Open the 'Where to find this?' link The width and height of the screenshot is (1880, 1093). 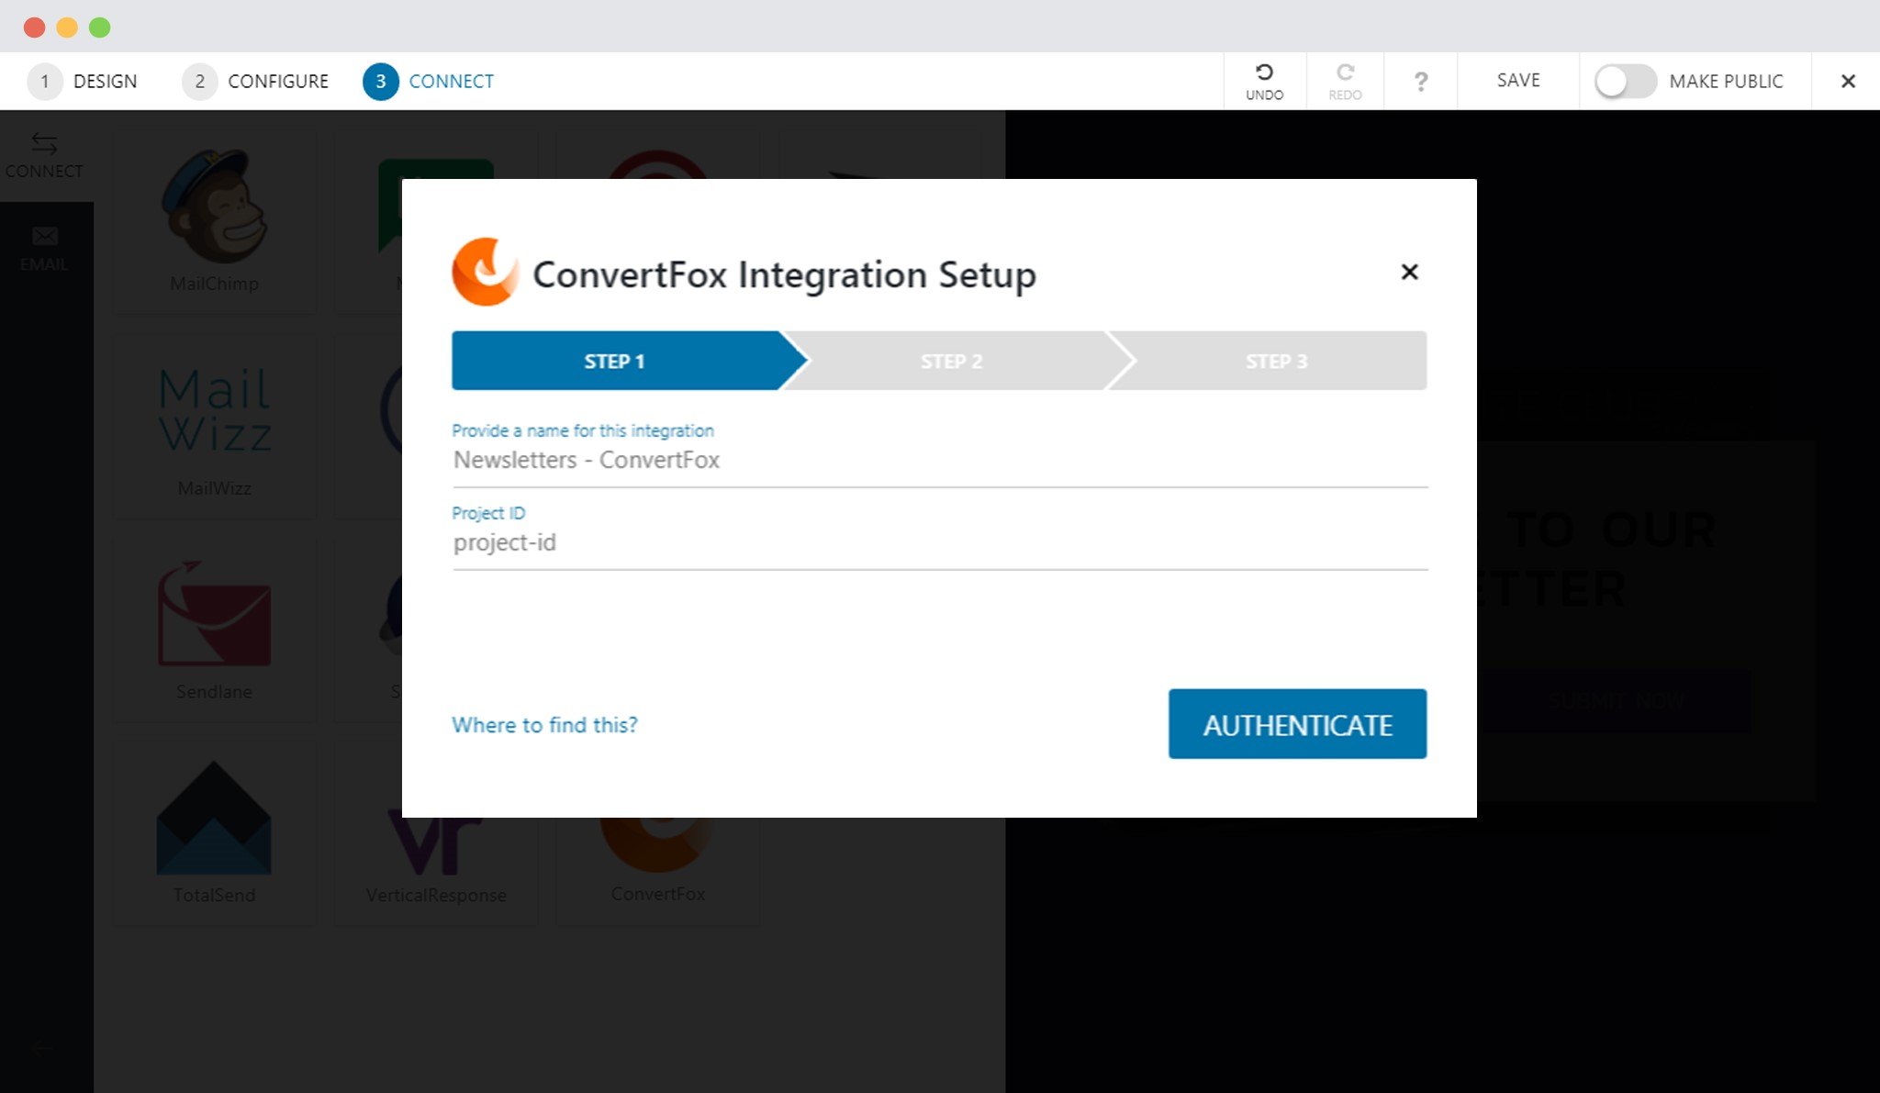click(544, 725)
